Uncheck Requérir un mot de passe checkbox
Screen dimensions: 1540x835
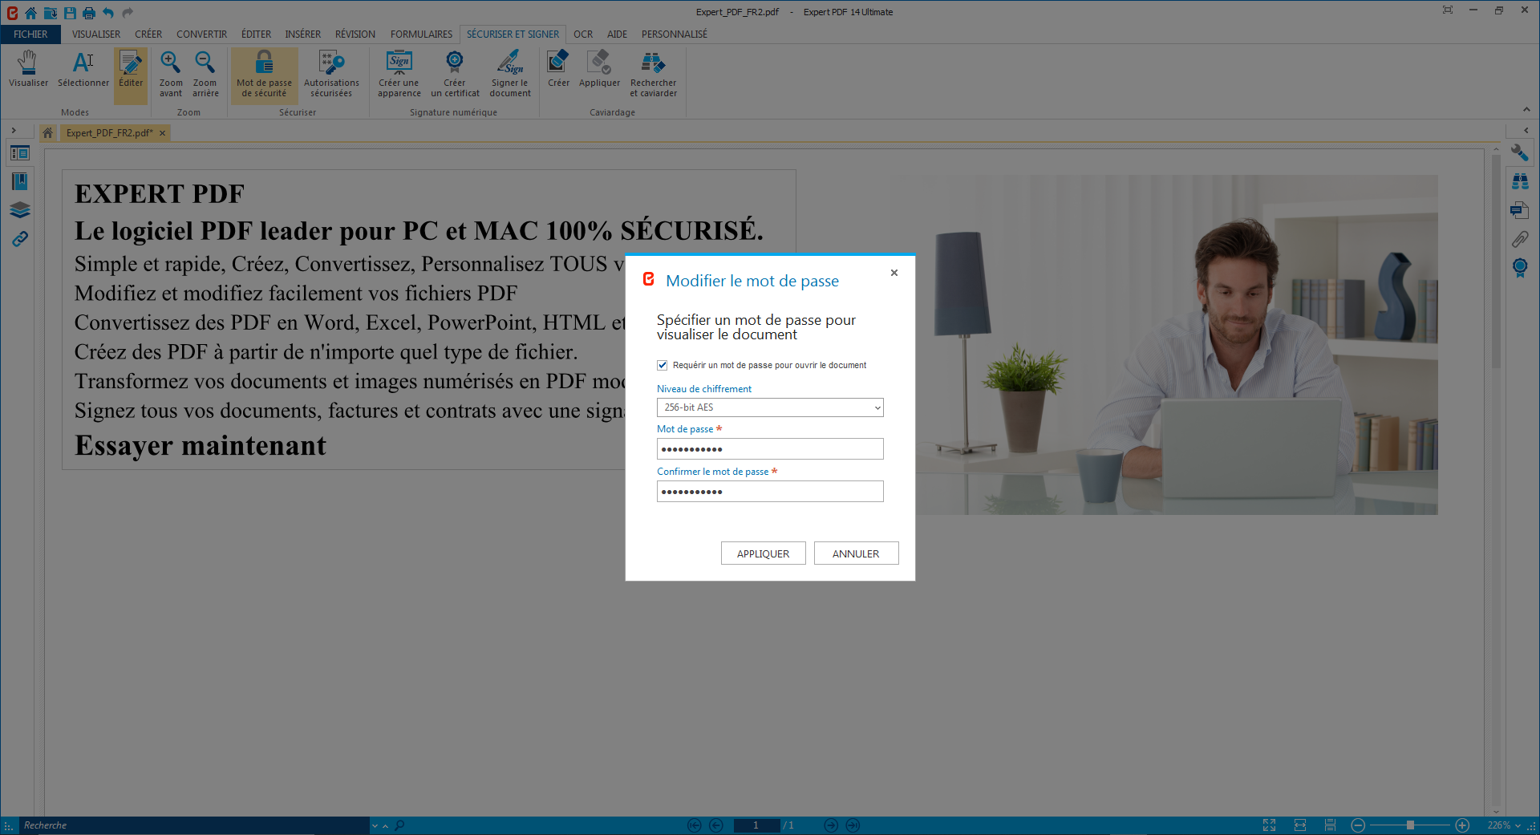pyautogui.click(x=663, y=365)
